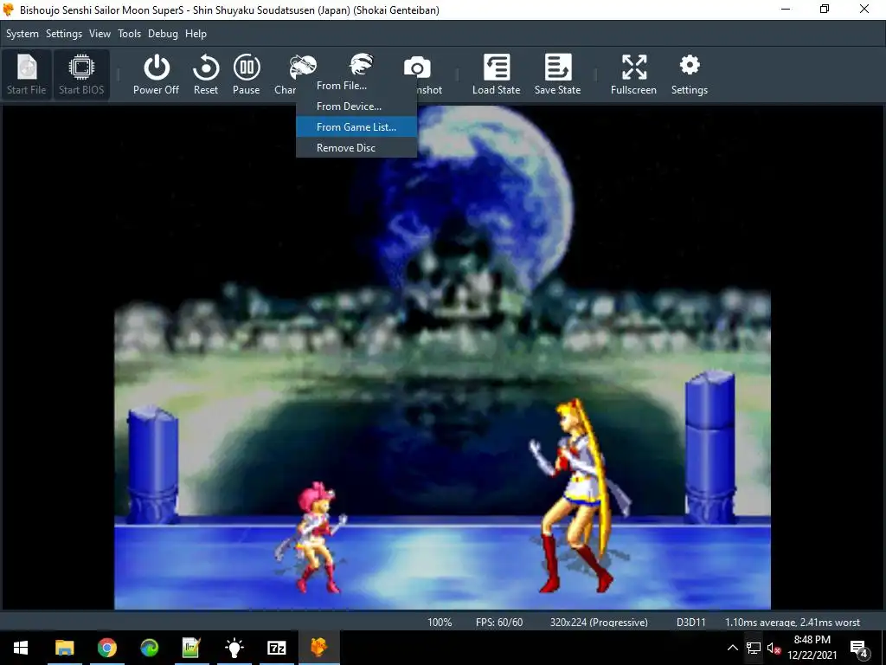Power Off the emulated system
886x665 pixels.
point(156,74)
